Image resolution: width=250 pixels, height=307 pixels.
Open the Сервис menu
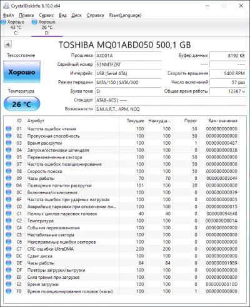pyautogui.click(x=46, y=15)
